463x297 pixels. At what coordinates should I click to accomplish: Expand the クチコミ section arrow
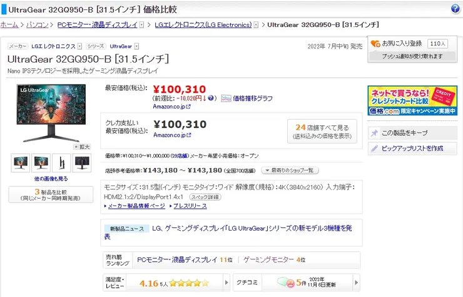tap(357, 283)
